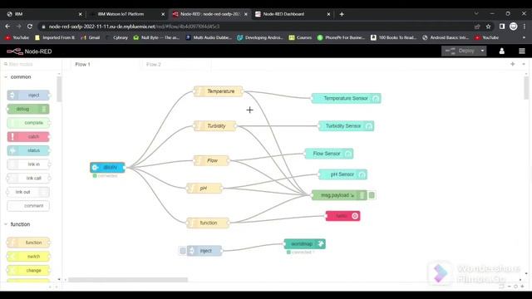532x299 pixels.
Task: Open the first YouTube bookmark
Action: click(17, 37)
